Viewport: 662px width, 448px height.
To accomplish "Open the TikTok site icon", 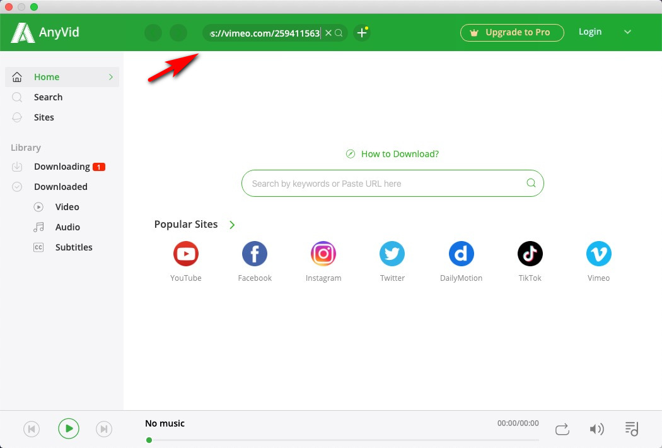I will pyautogui.click(x=530, y=254).
